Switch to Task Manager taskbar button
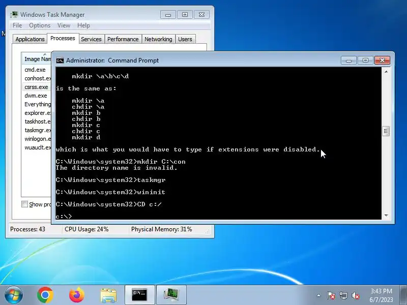Image resolution: width=407 pixels, height=305 pixels. point(171,295)
